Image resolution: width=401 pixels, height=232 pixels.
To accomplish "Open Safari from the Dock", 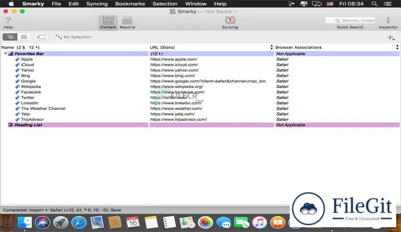I will coord(79,222).
